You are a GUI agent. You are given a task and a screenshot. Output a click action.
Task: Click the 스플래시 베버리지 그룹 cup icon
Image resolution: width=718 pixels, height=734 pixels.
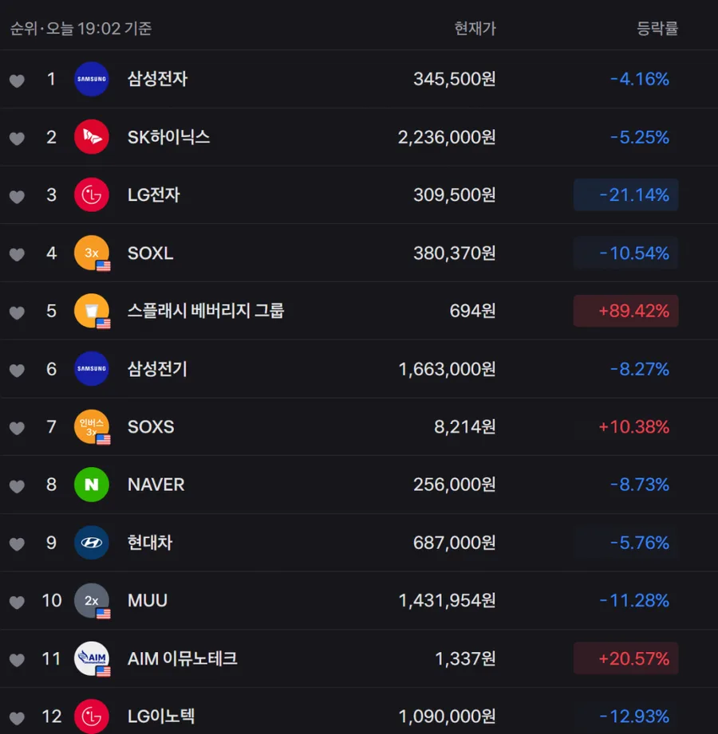coord(92,311)
